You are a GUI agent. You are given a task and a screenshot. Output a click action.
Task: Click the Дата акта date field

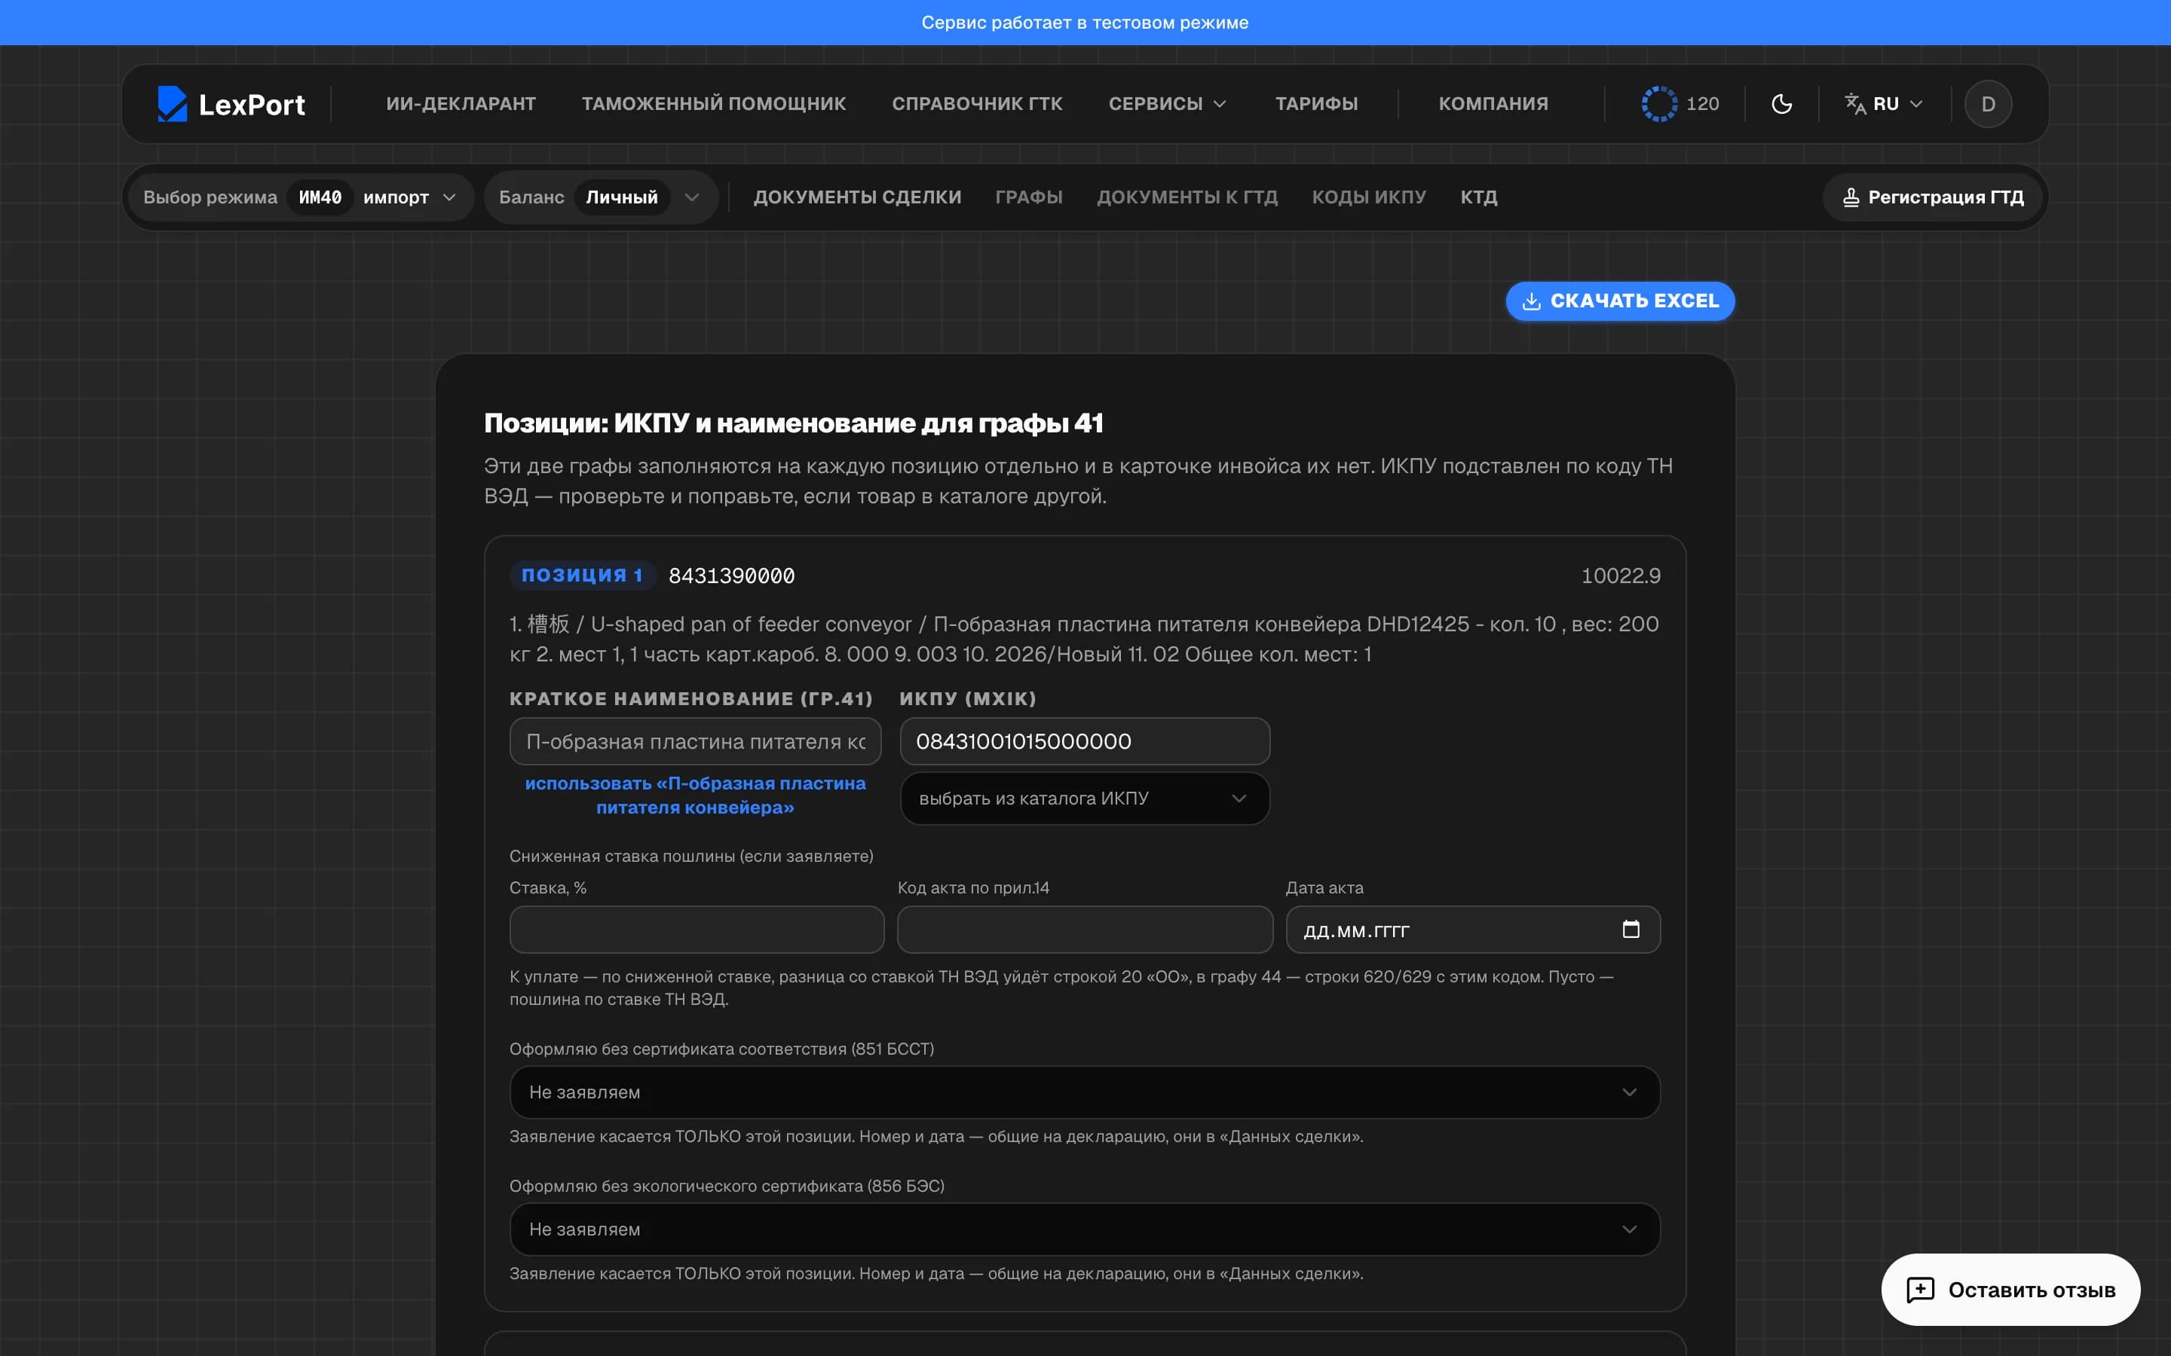[1473, 930]
